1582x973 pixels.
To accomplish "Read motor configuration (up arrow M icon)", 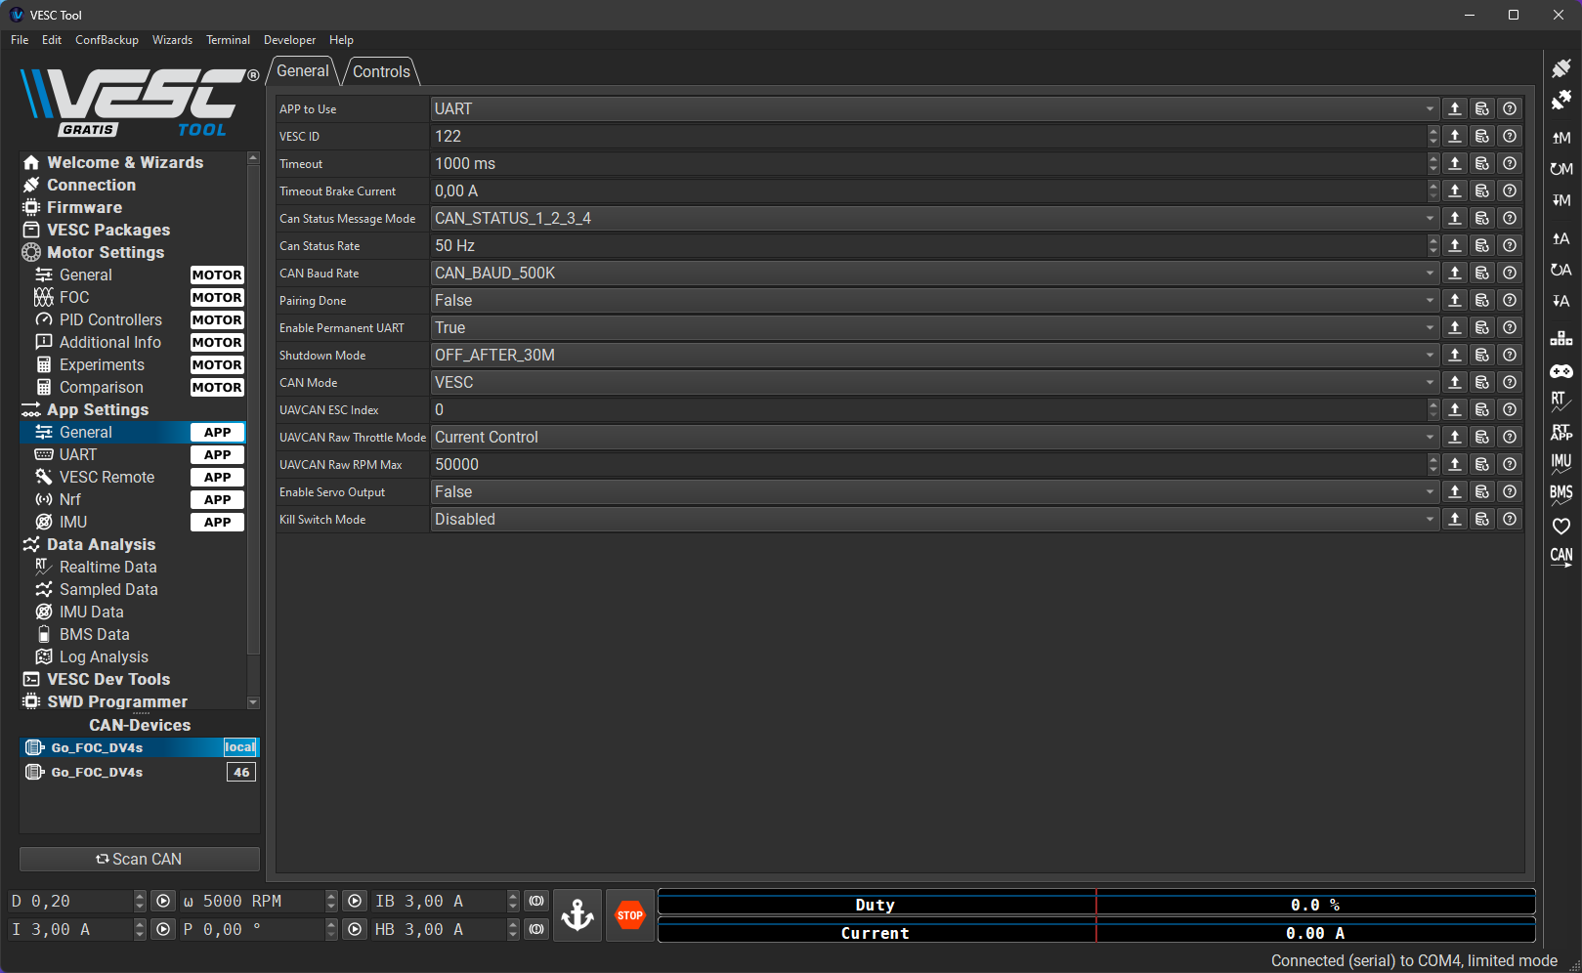I will (x=1561, y=138).
